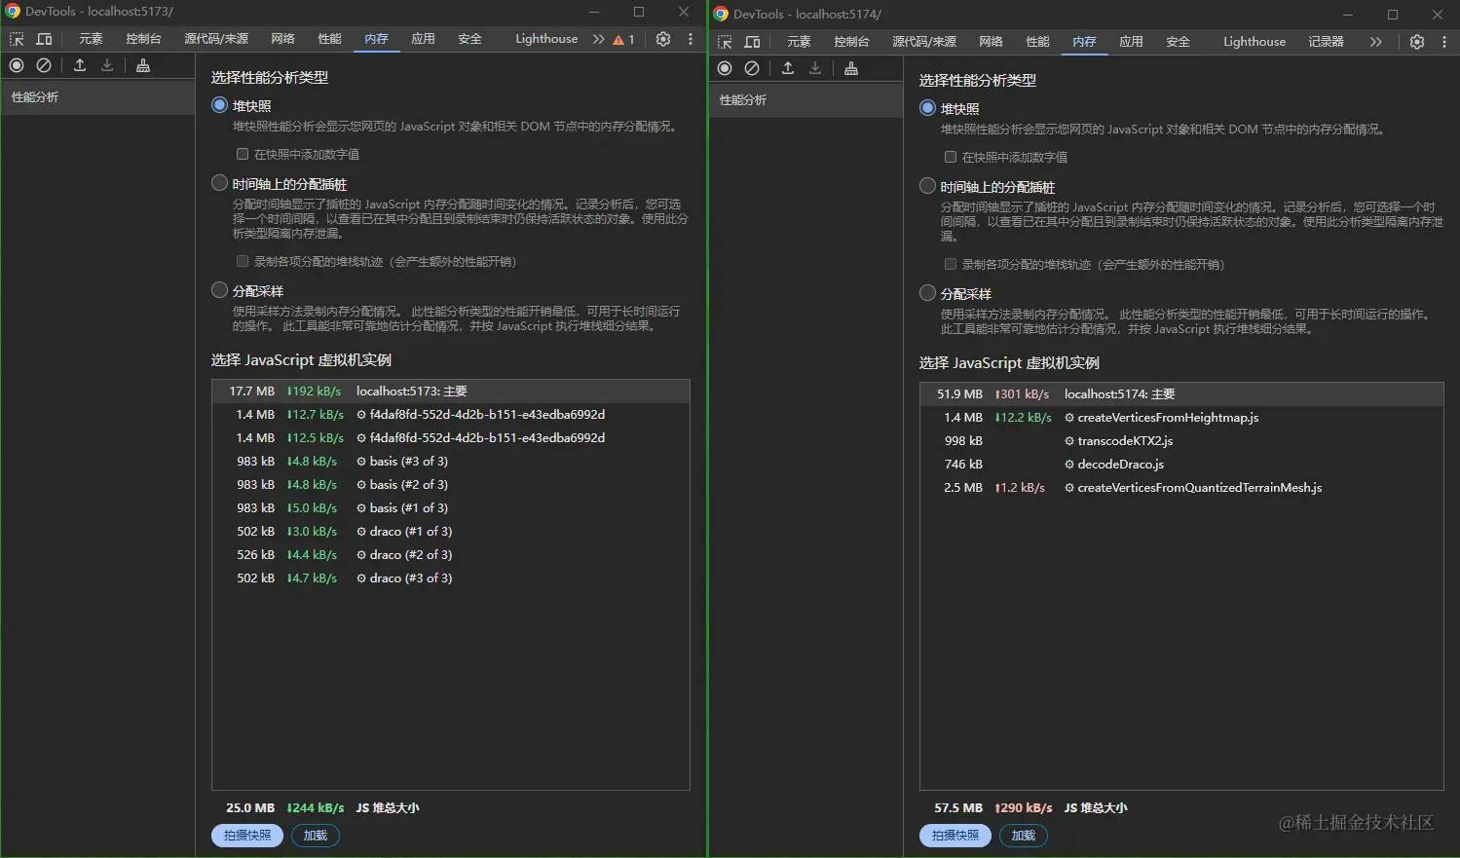Click collect garbage icon in right window
This screenshot has width=1460, height=858.
[851, 68]
